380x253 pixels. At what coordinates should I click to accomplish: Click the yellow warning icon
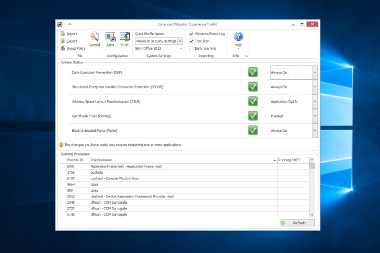click(x=61, y=145)
